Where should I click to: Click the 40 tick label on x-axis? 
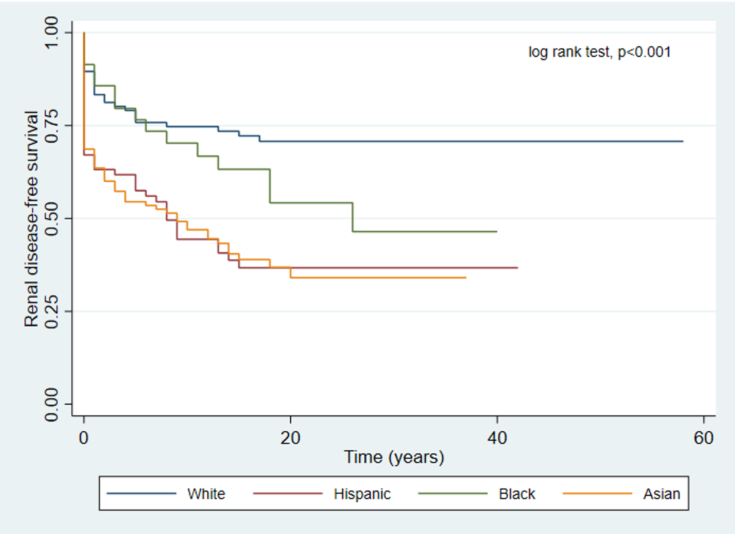497,438
